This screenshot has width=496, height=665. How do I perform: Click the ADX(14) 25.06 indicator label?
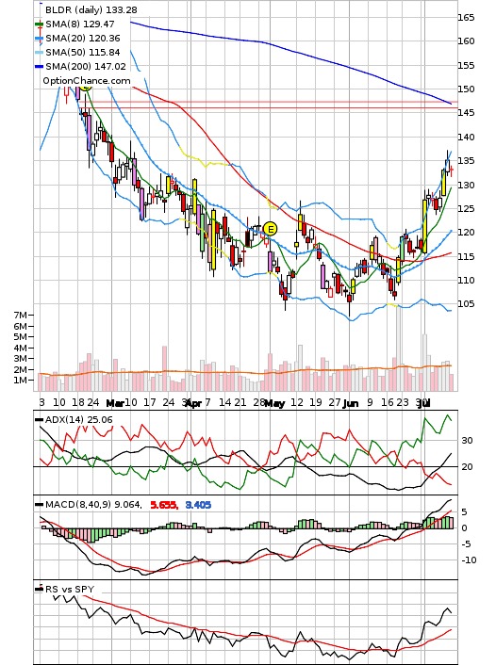[79, 420]
